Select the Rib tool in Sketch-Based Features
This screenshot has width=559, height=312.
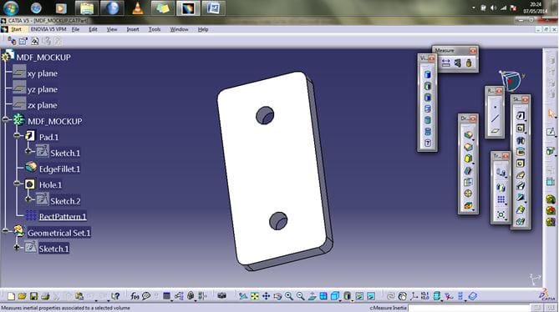(x=520, y=174)
